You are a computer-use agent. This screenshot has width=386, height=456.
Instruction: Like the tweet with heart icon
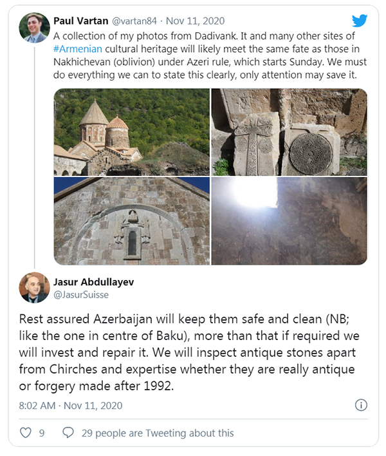(x=26, y=433)
